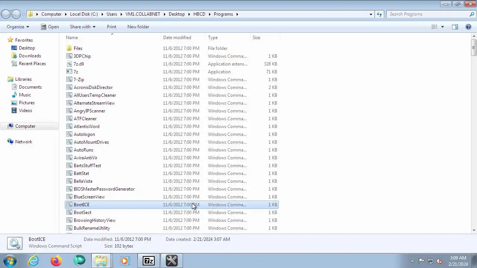Click the Print toolbar button
This screenshot has height=268, width=477.
coord(111,27)
